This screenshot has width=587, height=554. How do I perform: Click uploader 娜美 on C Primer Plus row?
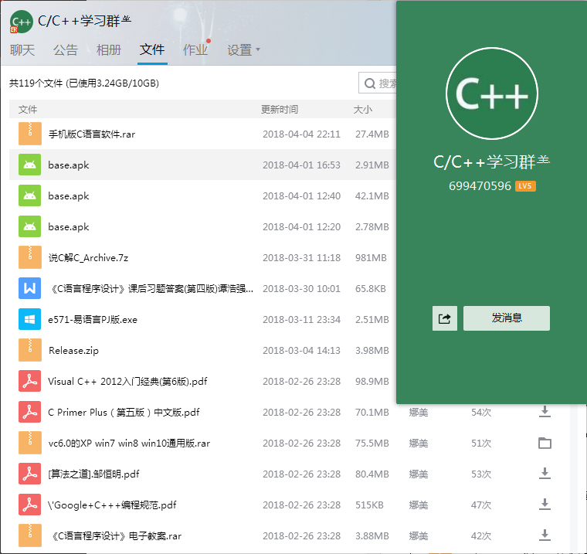pyautogui.click(x=419, y=413)
